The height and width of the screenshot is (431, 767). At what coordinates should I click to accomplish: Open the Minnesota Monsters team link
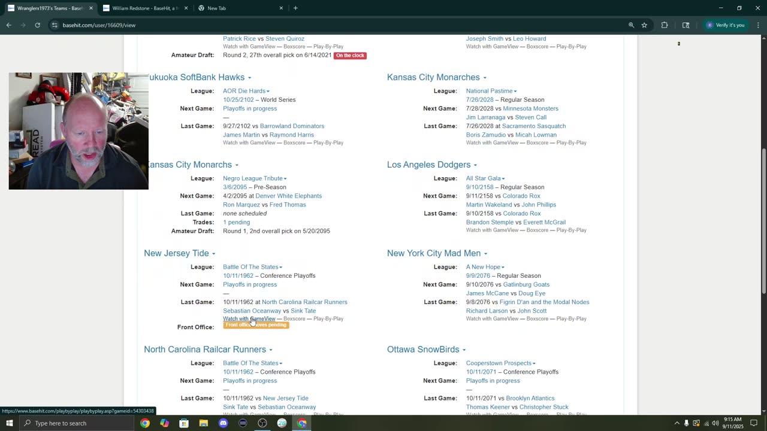tap(530, 108)
